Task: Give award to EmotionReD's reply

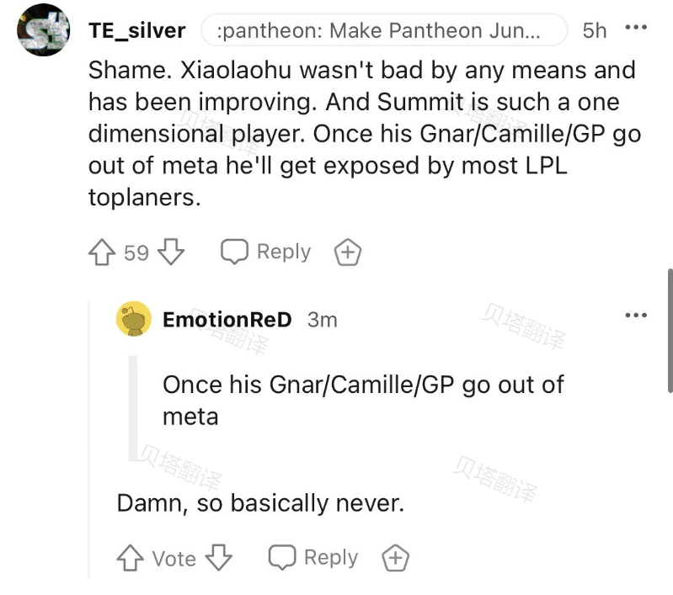Action: tap(395, 558)
